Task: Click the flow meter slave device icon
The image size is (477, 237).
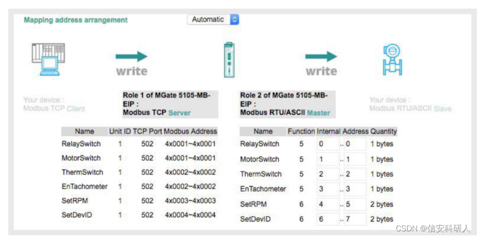Action: coord(392,59)
